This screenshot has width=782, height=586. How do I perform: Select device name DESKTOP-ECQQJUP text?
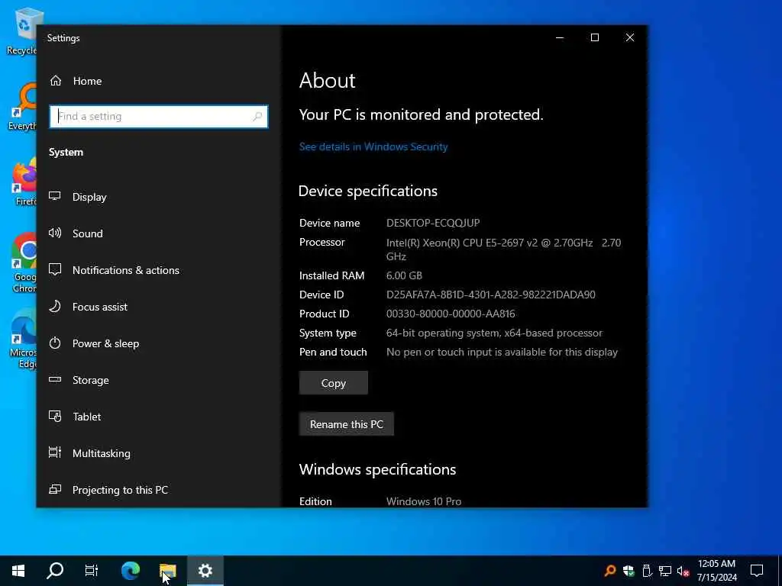pyautogui.click(x=433, y=223)
